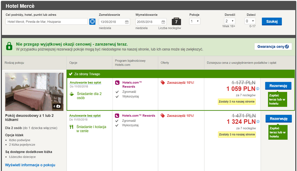Click the Hotels.com Rewards logo in second offer
The image size is (297, 171).
[117, 115]
